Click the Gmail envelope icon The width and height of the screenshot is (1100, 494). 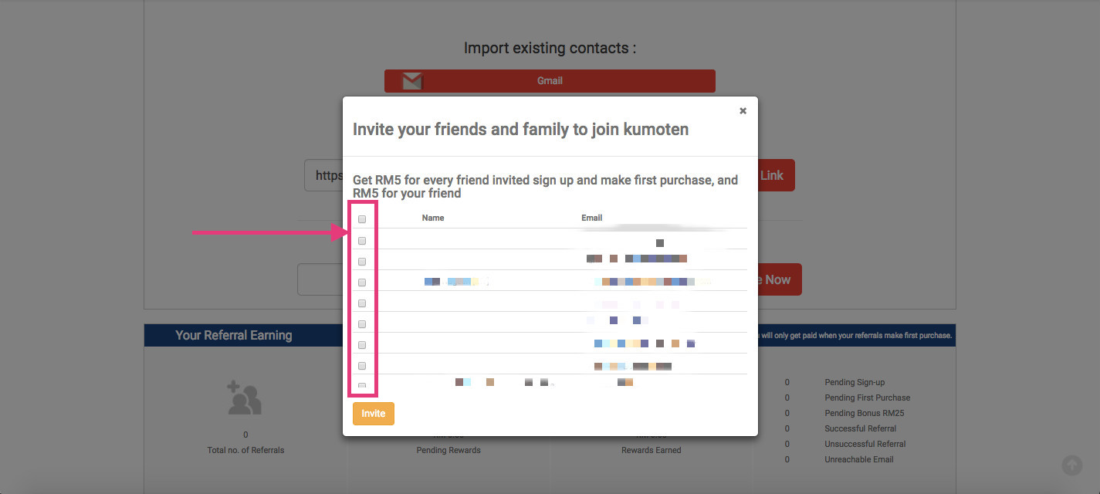pyautogui.click(x=413, y=81)
